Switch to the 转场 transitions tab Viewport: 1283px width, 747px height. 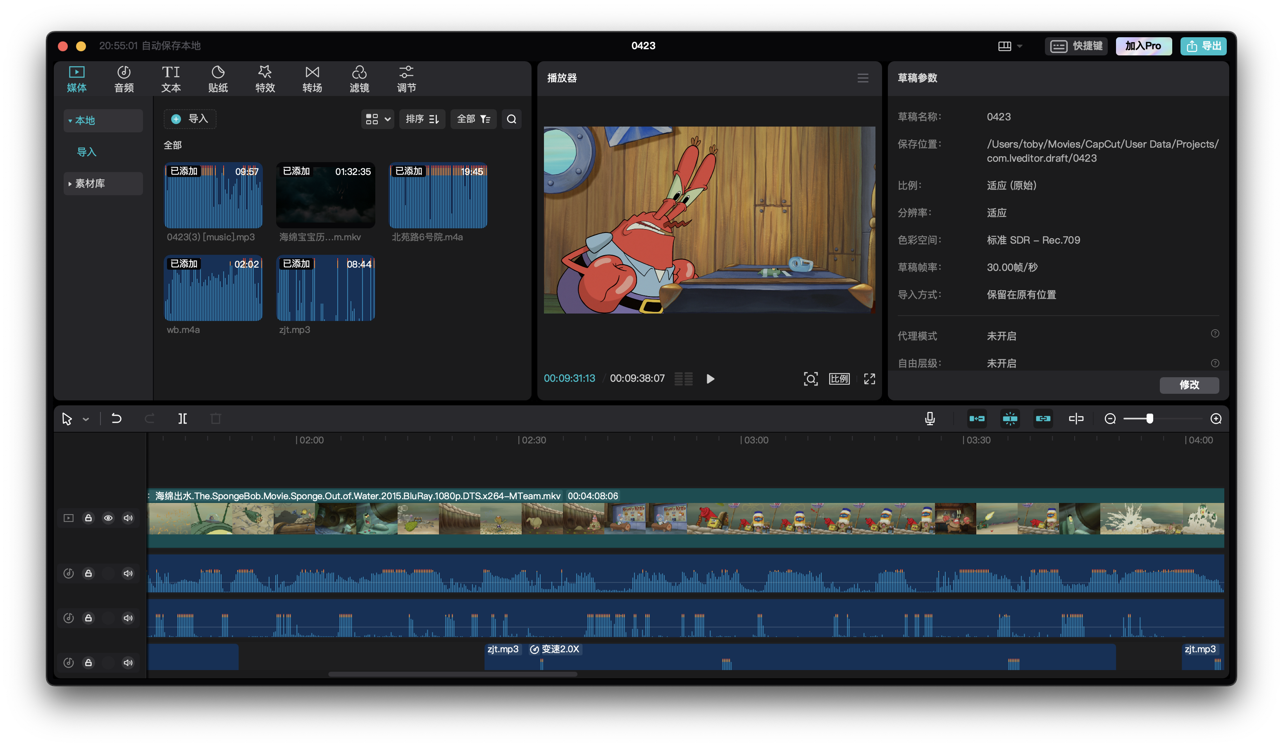tap(312, 79)
